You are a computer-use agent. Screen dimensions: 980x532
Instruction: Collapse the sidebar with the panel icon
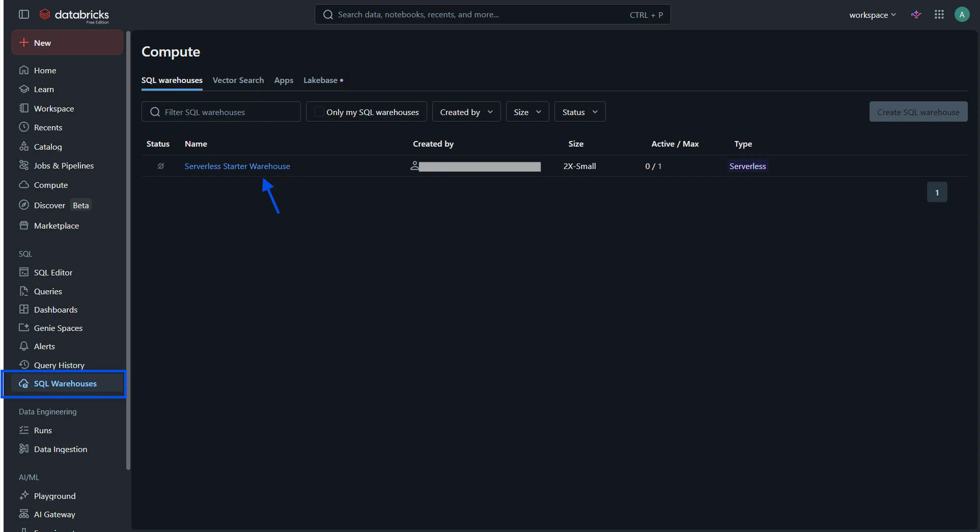(x=24, y=14)
